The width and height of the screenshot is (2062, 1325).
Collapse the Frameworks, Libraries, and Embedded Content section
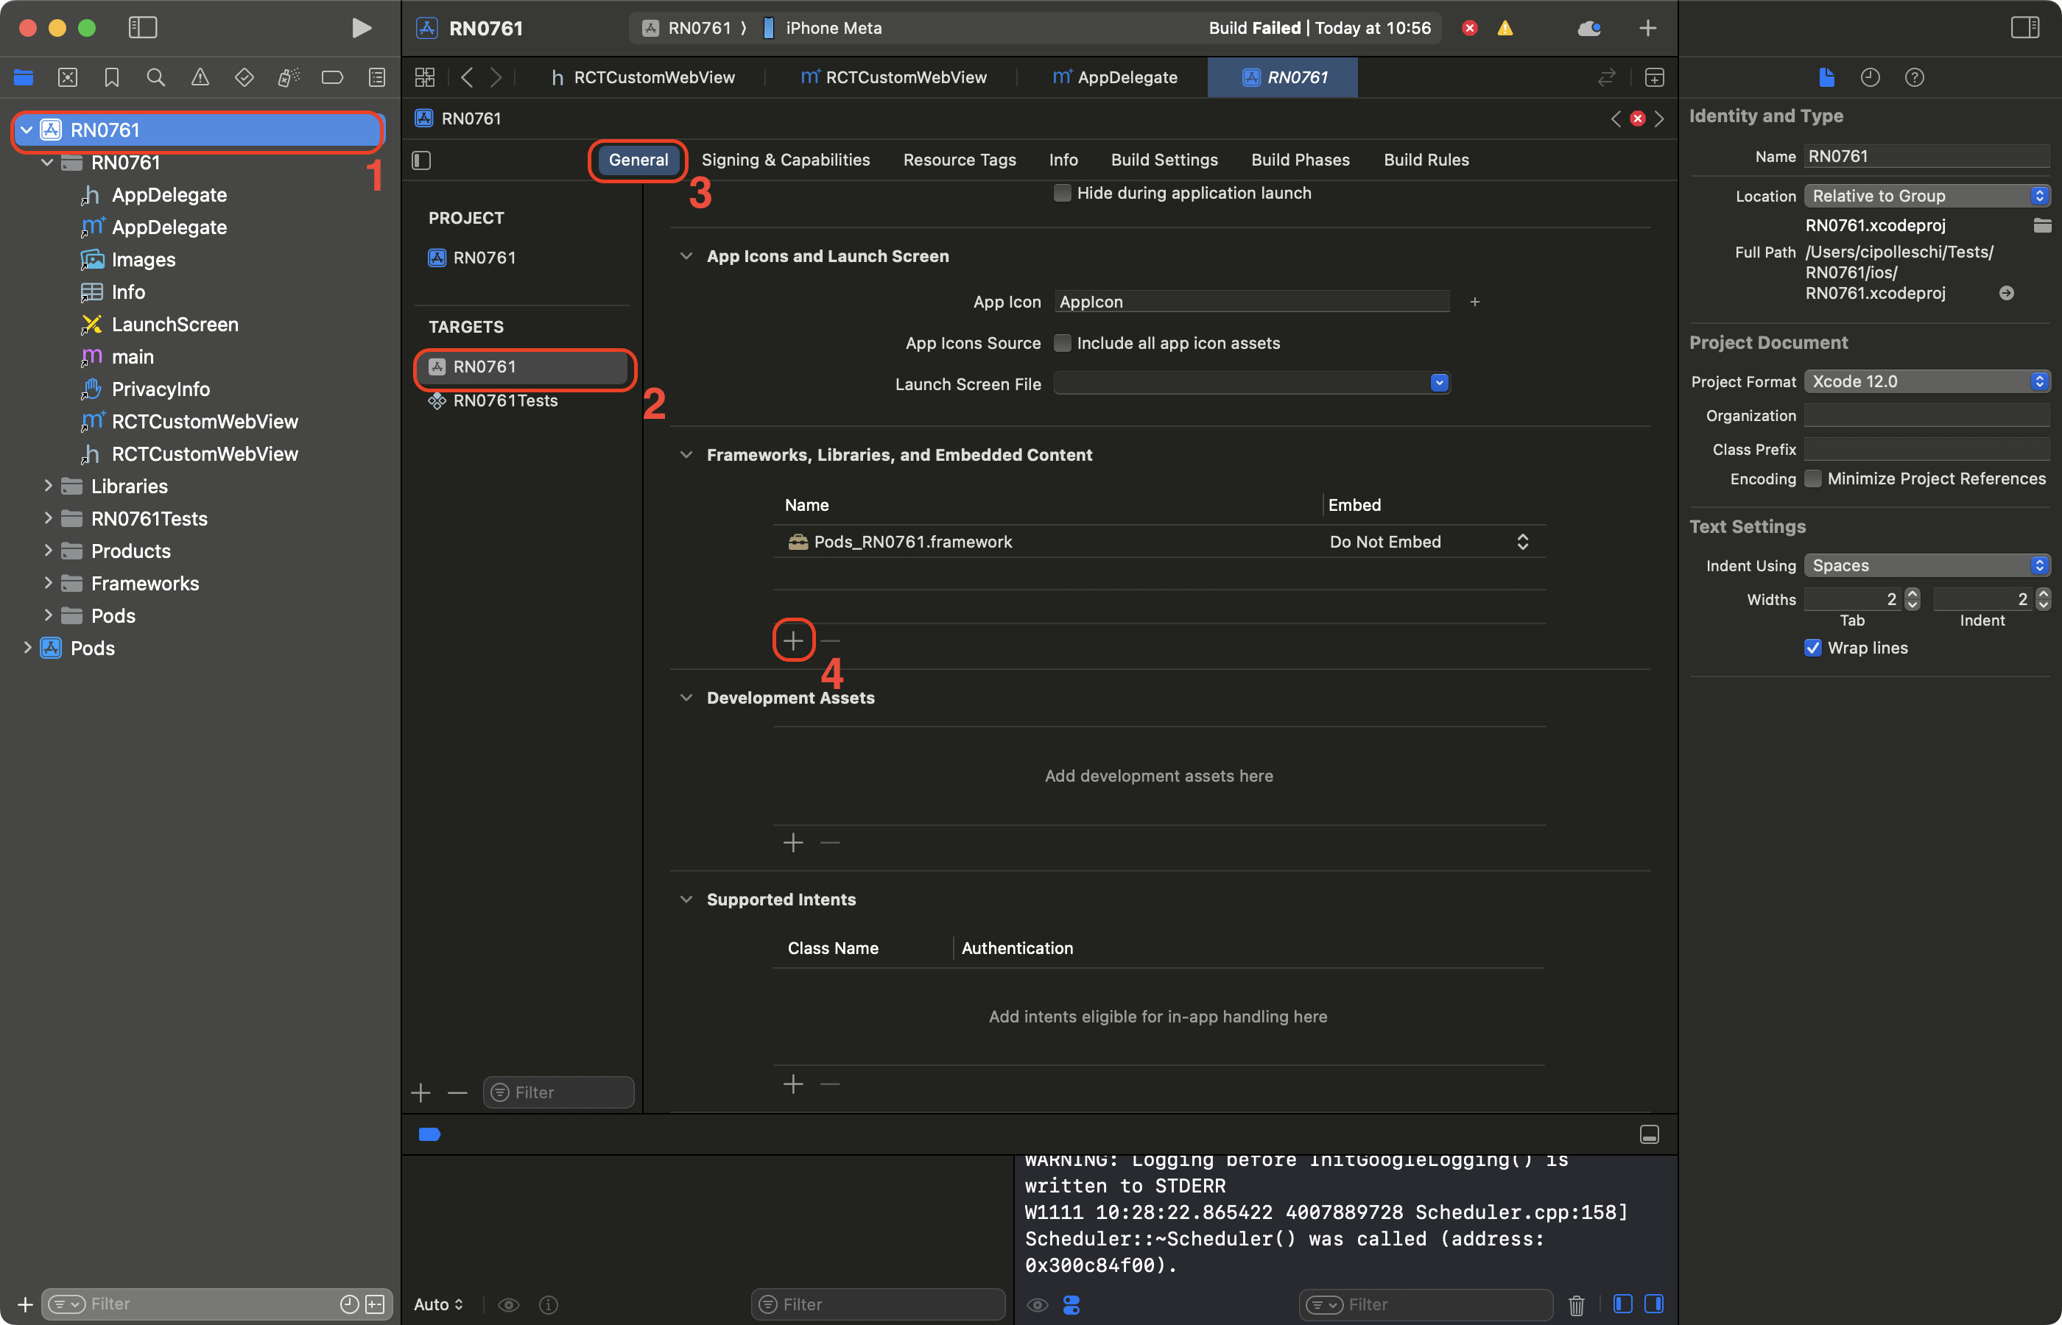pos(686,454)
